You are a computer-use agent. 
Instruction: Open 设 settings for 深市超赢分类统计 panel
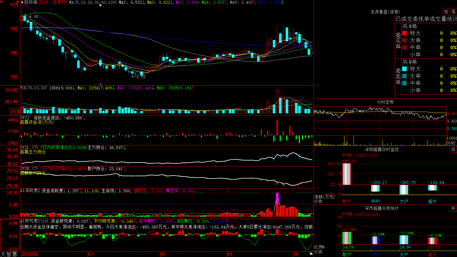(x=453, y=208)
